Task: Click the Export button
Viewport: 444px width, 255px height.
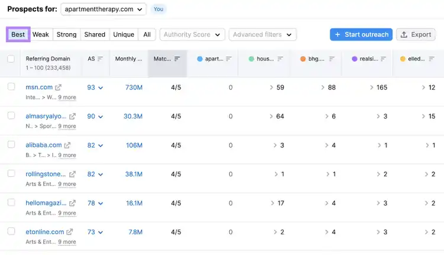Action: click(x=416, y=34)
